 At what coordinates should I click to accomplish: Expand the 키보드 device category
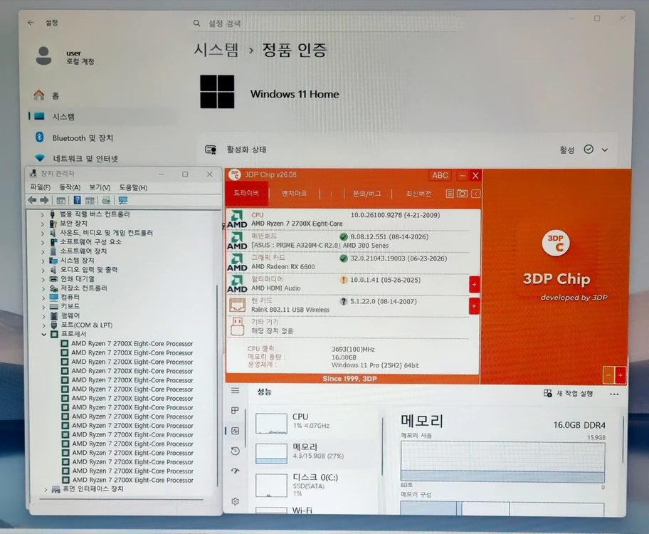pyautogui.click(x=43, y=307)
